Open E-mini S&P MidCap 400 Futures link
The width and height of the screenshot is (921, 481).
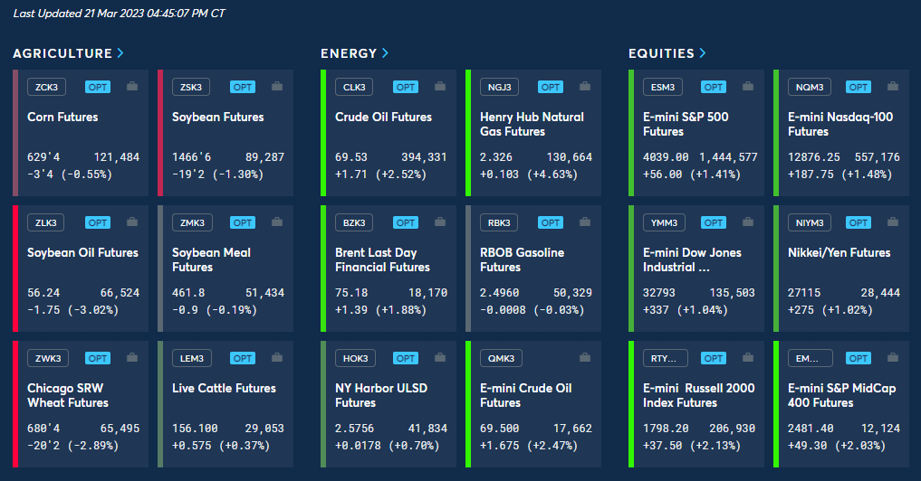[841, 395]
